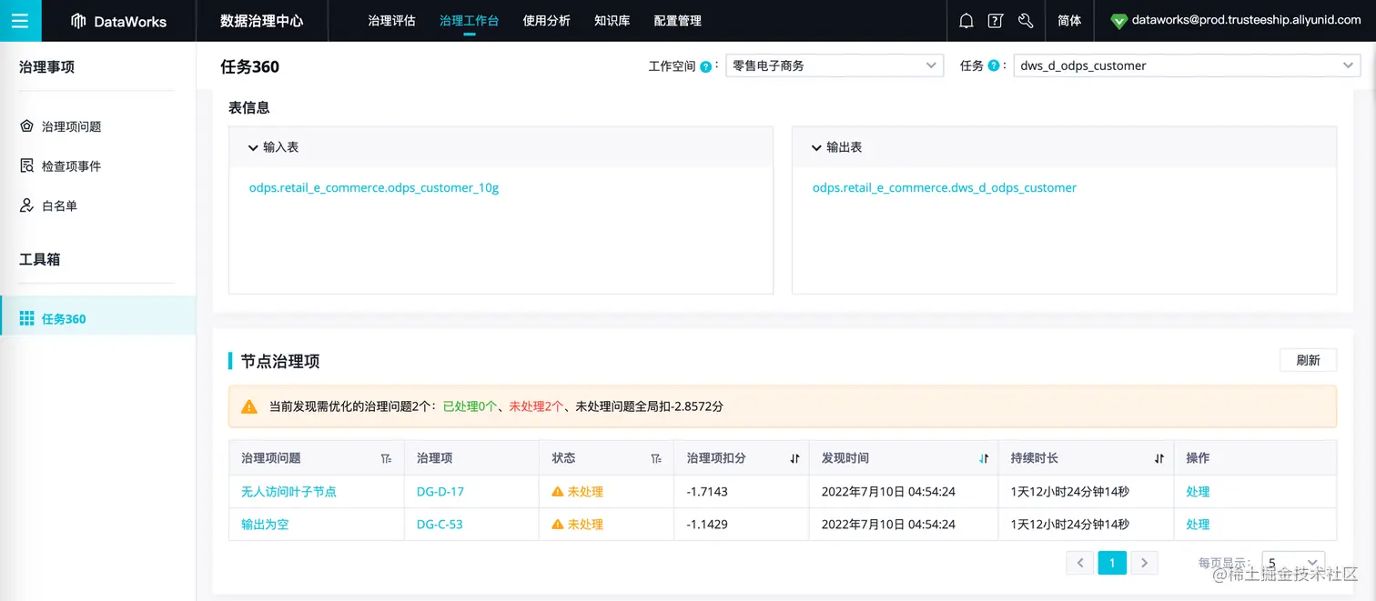The width and height of the screenshot is (1376, 601).
Task: Go to previous page arrow
Action: point(1079,563)
